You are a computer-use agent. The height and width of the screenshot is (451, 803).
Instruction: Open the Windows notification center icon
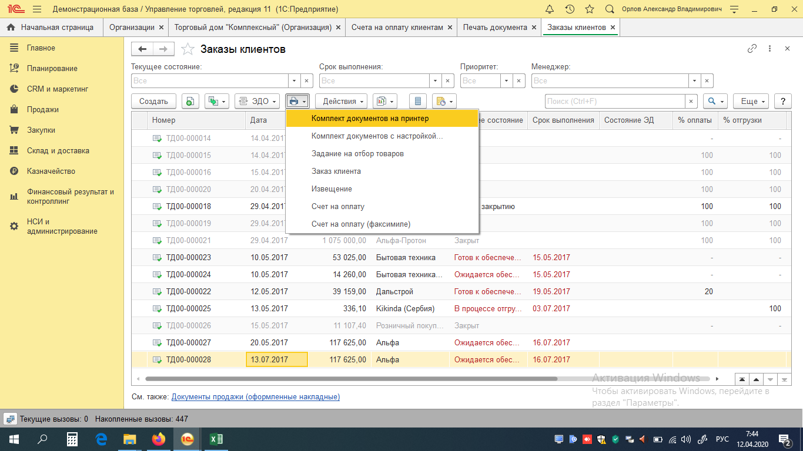(x=785, y=439)
